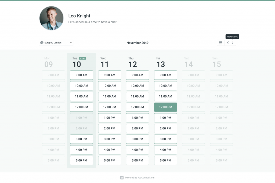Click the YouCanBook.me logo icon
Screen dimensions: 275x183
[x=122, y=178]
